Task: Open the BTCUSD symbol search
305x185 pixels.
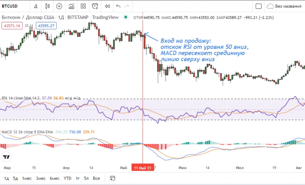Action: click(x=10, y=6)
